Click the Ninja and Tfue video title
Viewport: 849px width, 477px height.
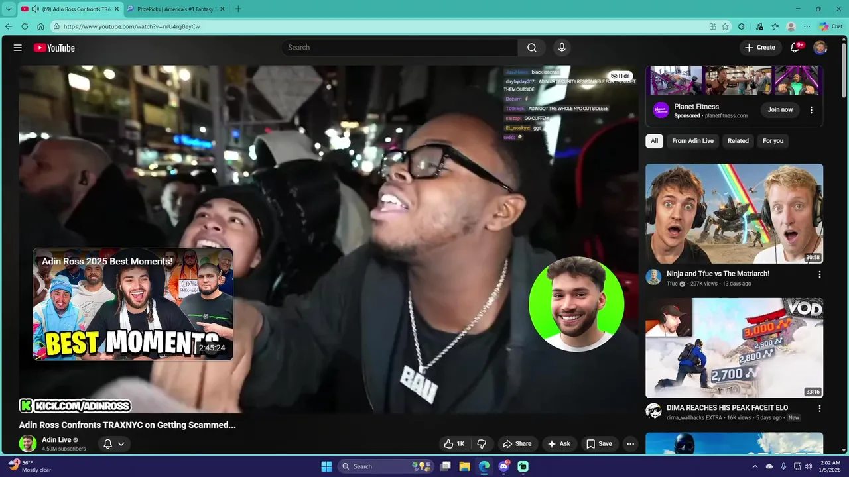(718, 274)
